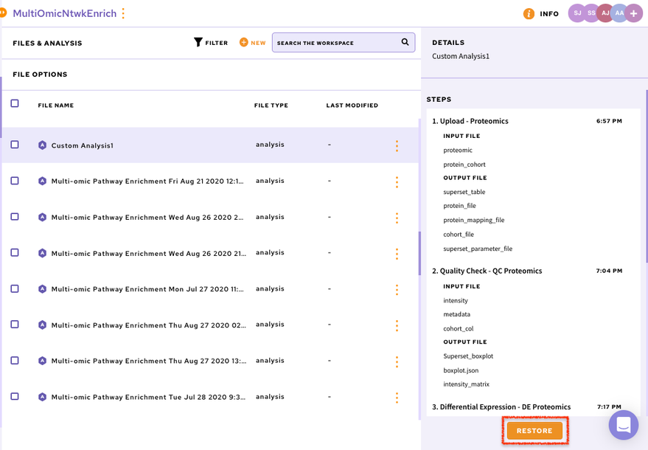Image resolution: width=648 pixels, height=450 pixels.
Task: Check the Thu Aug 27 2020 13 analysis checkbox
Action: click(15, 361)
